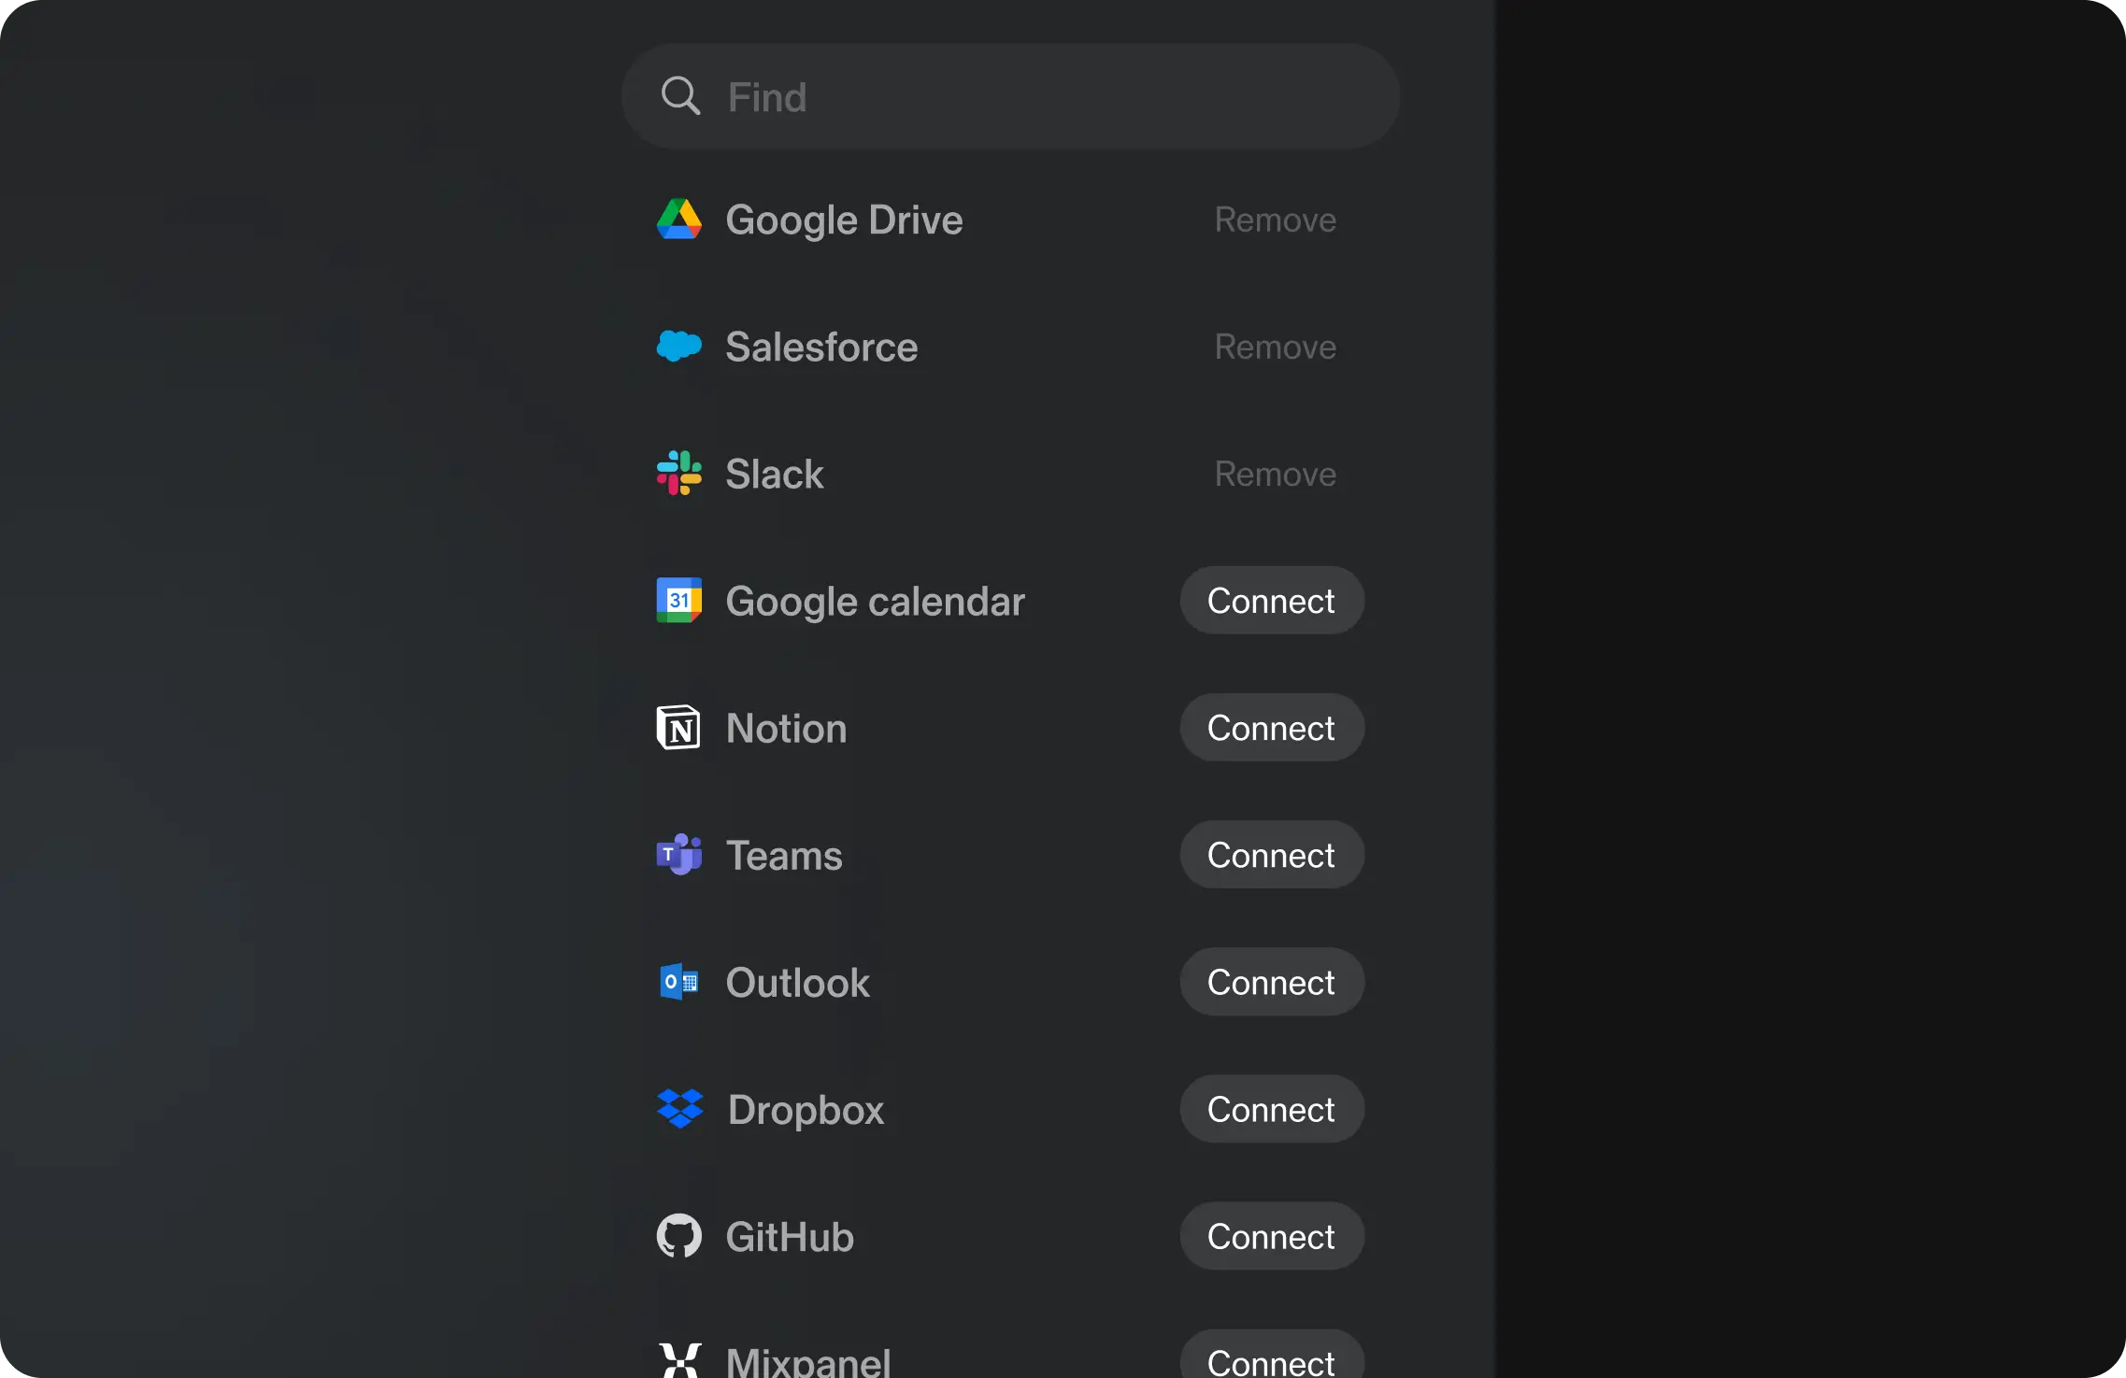
Task: Click the Microsoft Teams icon
Action: 678,853
